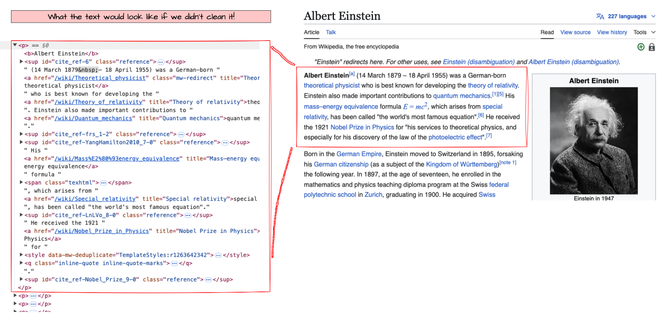Click the padlock protection icon
The width and height of the screenshot is (667, 331).
pos(652,47)
